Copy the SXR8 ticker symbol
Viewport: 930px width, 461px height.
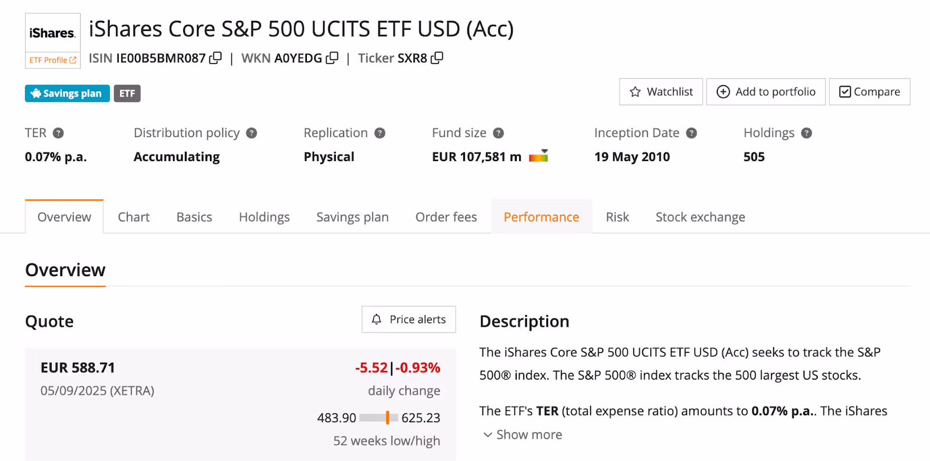(x=437, y=58)
